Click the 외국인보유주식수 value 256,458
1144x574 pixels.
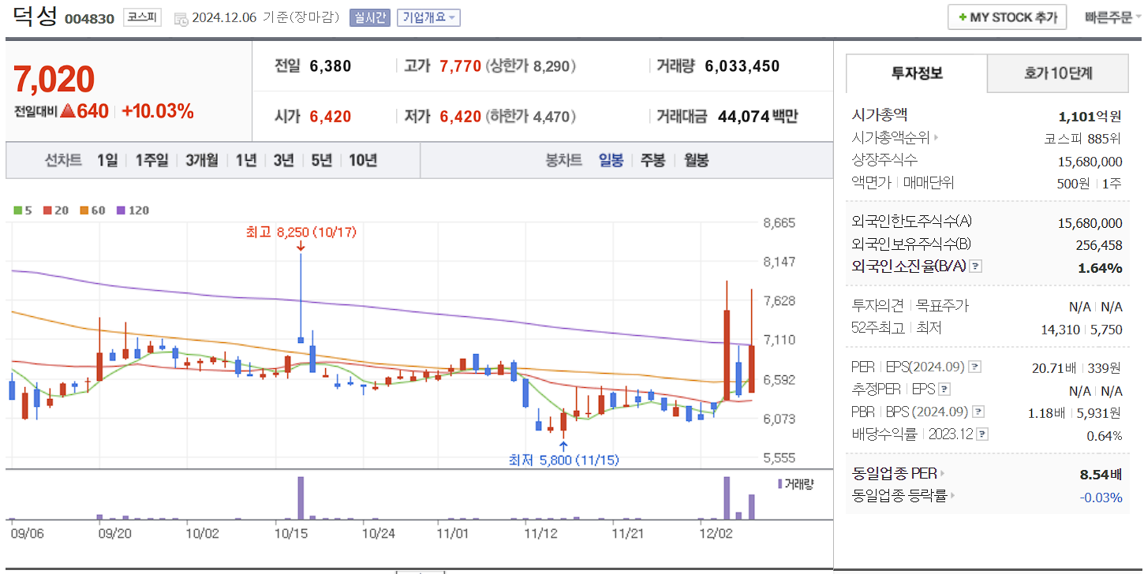click(x=1099, y=245)
